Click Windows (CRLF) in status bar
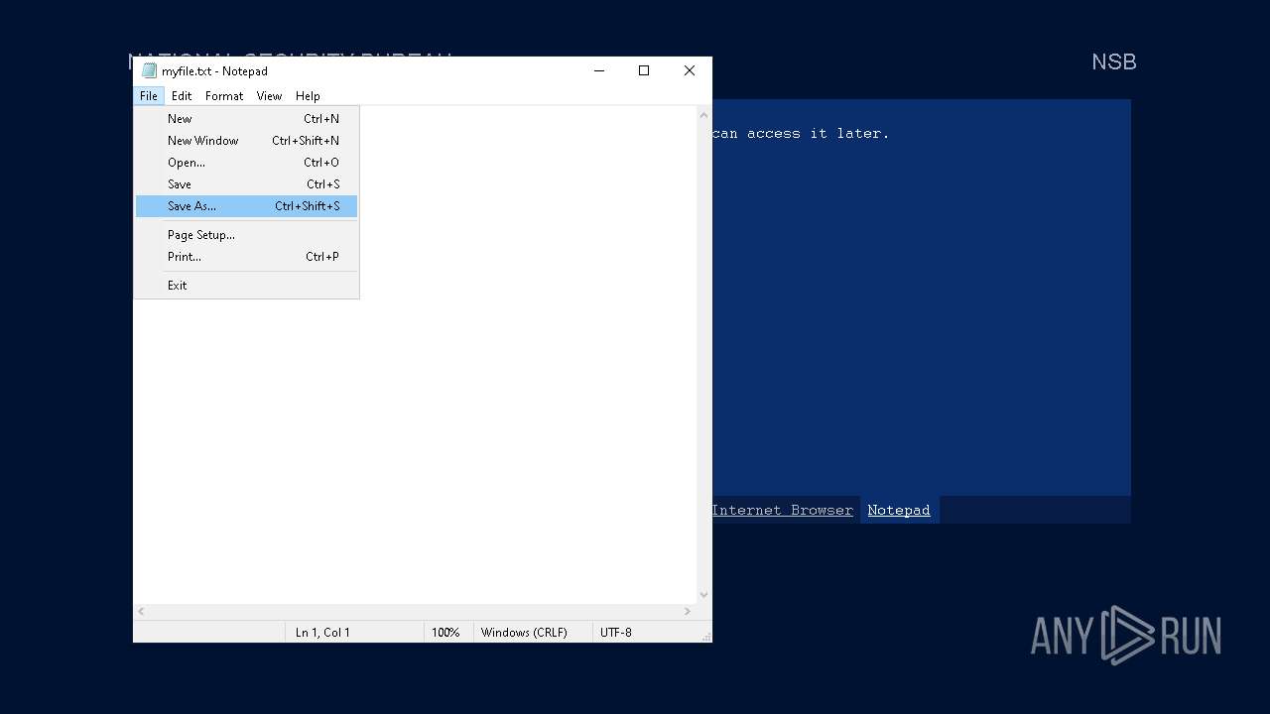 [x=524, y=632]
